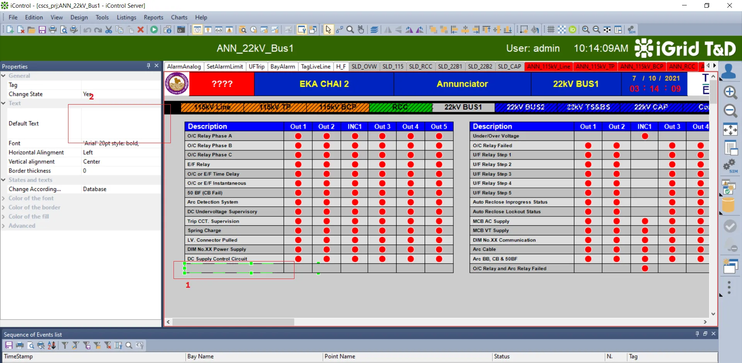Click the 115kV Line navigation button
Viewport: 742px width, 363px height.
212,107
